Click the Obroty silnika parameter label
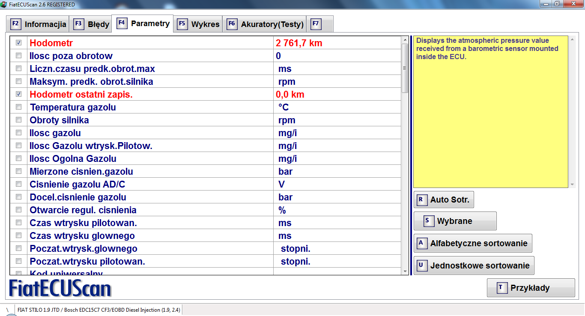Viewport: 585px width, 316px height. click(x=60, y=120)
